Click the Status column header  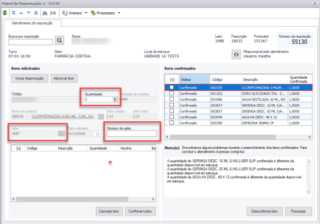pyautogui.click(x=195, y=79)
